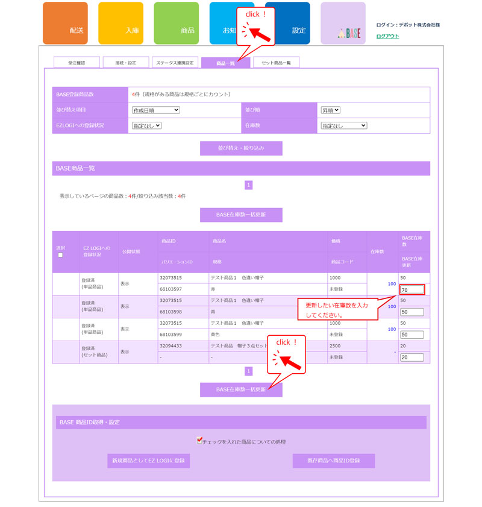Click the 並び替え・絞り込み button
482x507 pixels.
241,148
